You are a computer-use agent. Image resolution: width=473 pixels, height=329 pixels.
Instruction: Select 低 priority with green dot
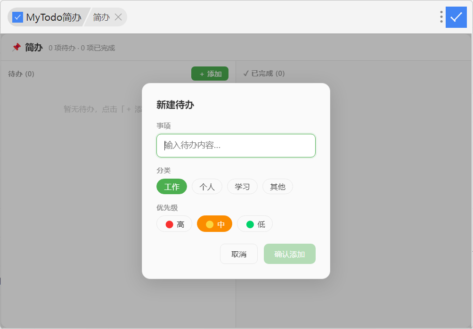point(255,224)
